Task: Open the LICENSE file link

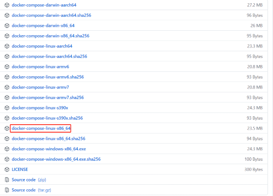Action: (x=20, y=170)
